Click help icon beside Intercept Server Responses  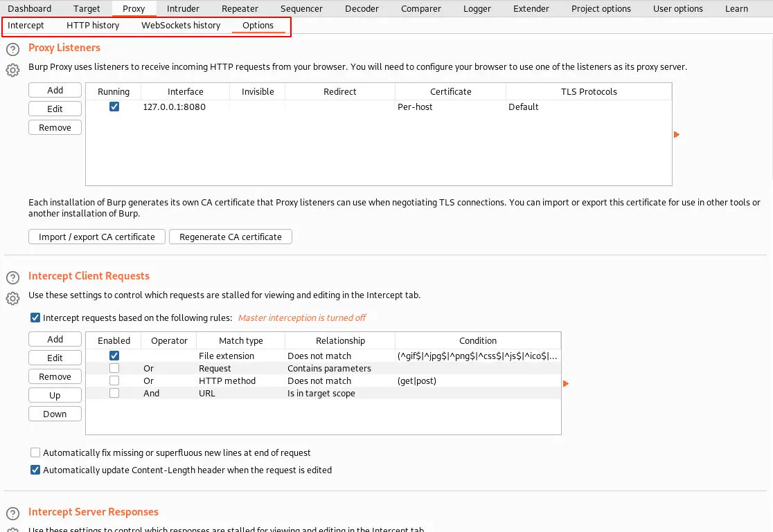12,514
